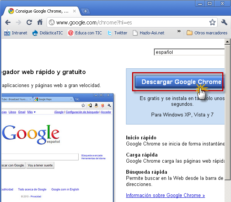Bookmark this page with the star
The image size is (231, 202).
point(212,23)
